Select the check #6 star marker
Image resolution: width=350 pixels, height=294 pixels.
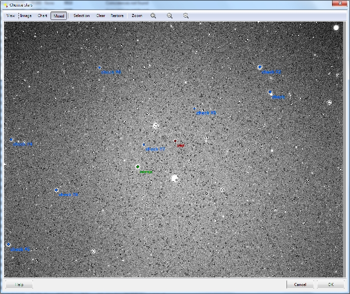point(99,67)
